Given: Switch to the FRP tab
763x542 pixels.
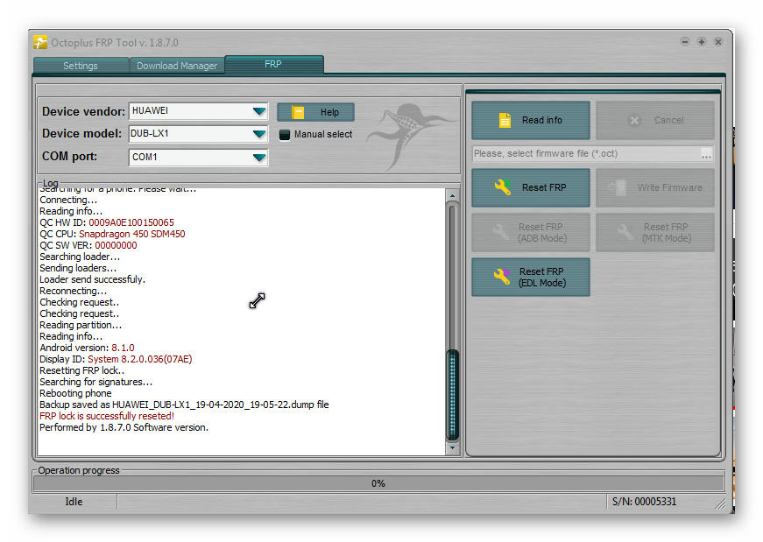Looking at the screenshot, I should (x=273, y=64).
